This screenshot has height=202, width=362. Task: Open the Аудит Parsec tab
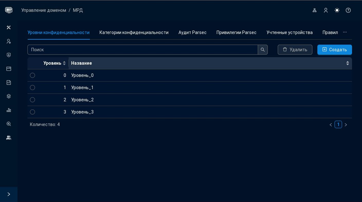192,32
